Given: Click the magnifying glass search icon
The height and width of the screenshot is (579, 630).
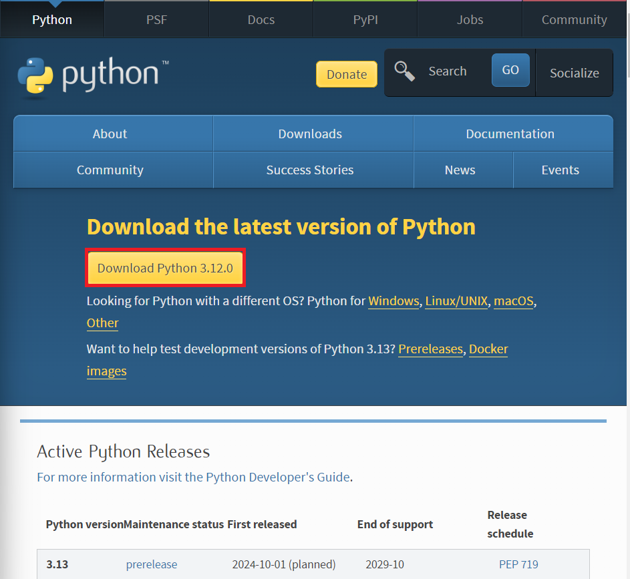Looking at the screenshot, I should pos(404,71).
